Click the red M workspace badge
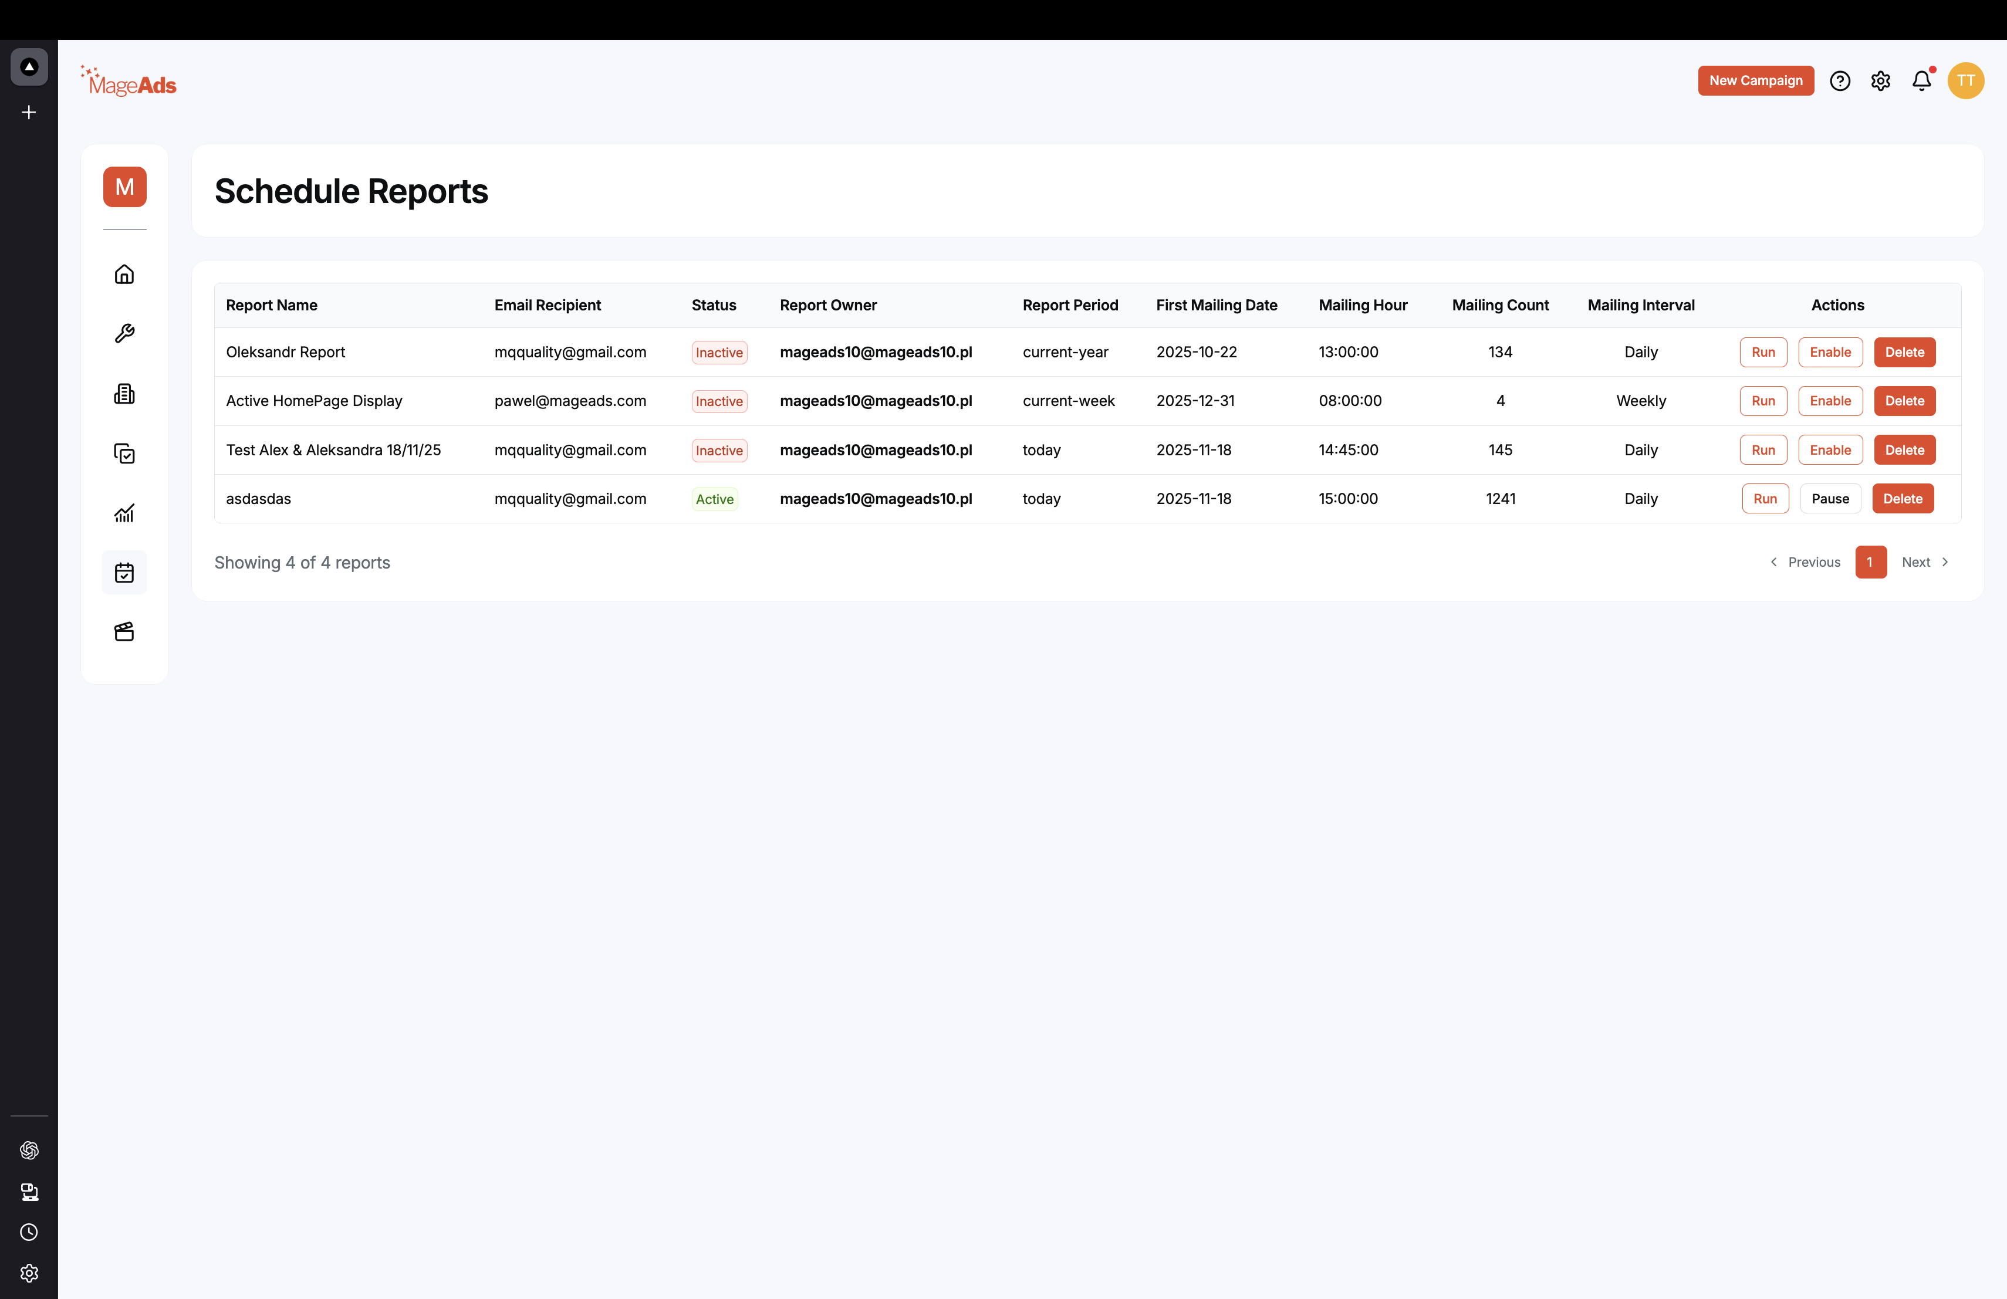 tap(125, 187)
